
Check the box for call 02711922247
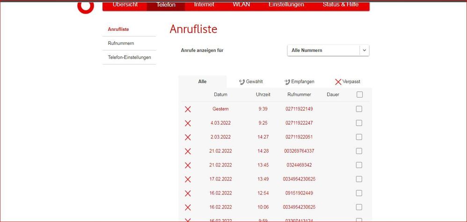point(359,123)
